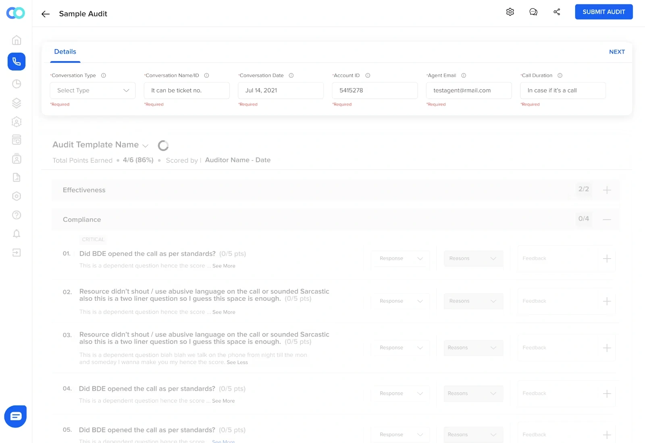Open the chat widget at bottom left

click(x=15, y=416)
